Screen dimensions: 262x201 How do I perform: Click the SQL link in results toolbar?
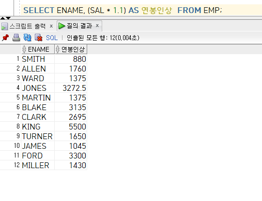pyautogui.click(x=52, y=38)
